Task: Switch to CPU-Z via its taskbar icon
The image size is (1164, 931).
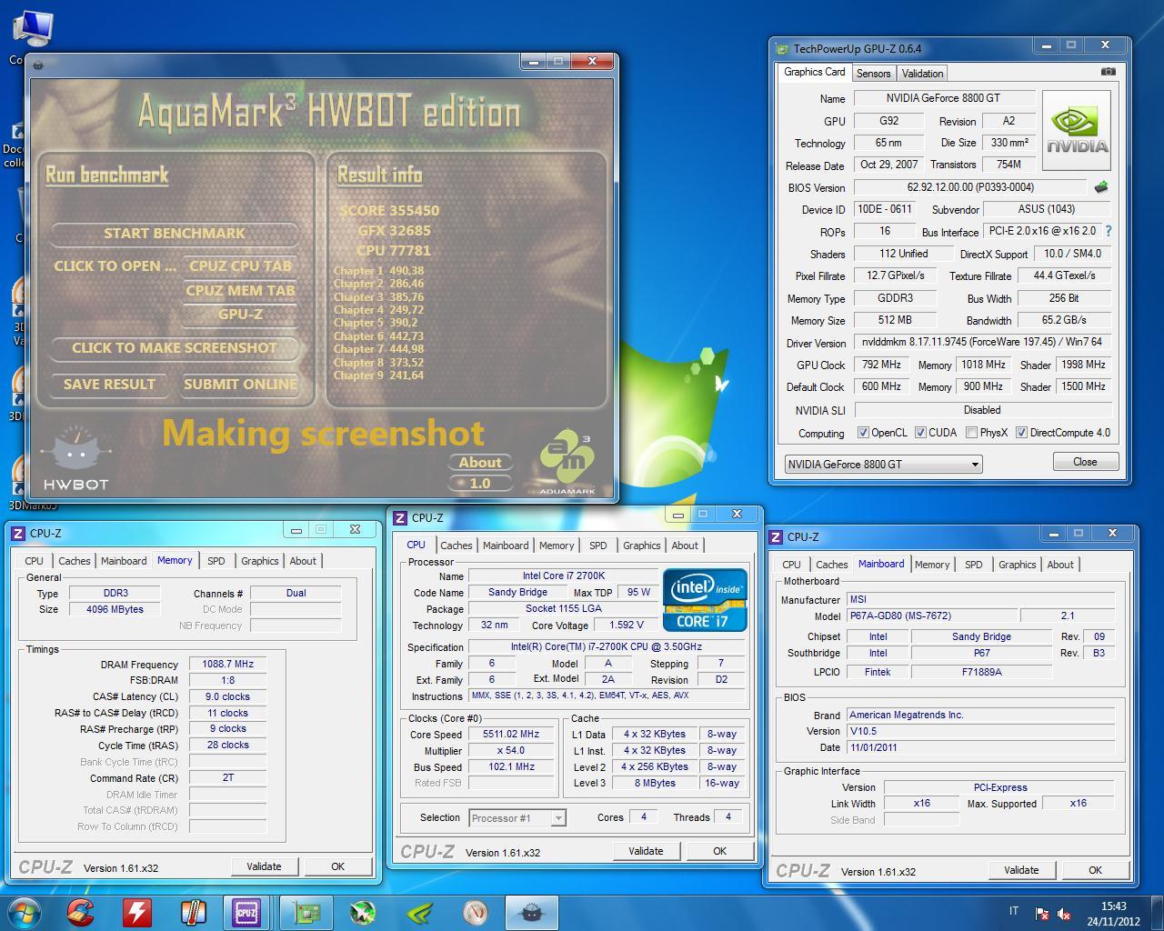Action: click(x=246, y=912)
